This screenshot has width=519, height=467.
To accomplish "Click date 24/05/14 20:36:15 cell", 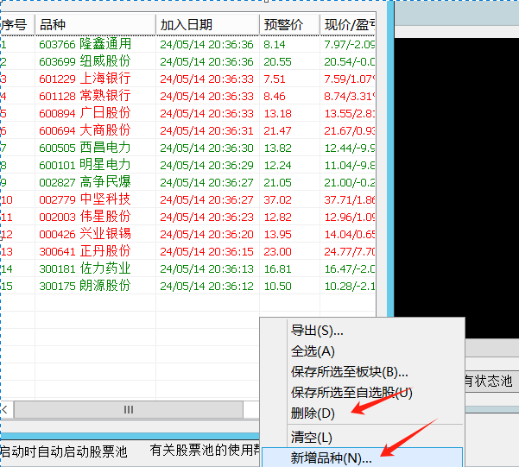I will [x=206, y=251].
